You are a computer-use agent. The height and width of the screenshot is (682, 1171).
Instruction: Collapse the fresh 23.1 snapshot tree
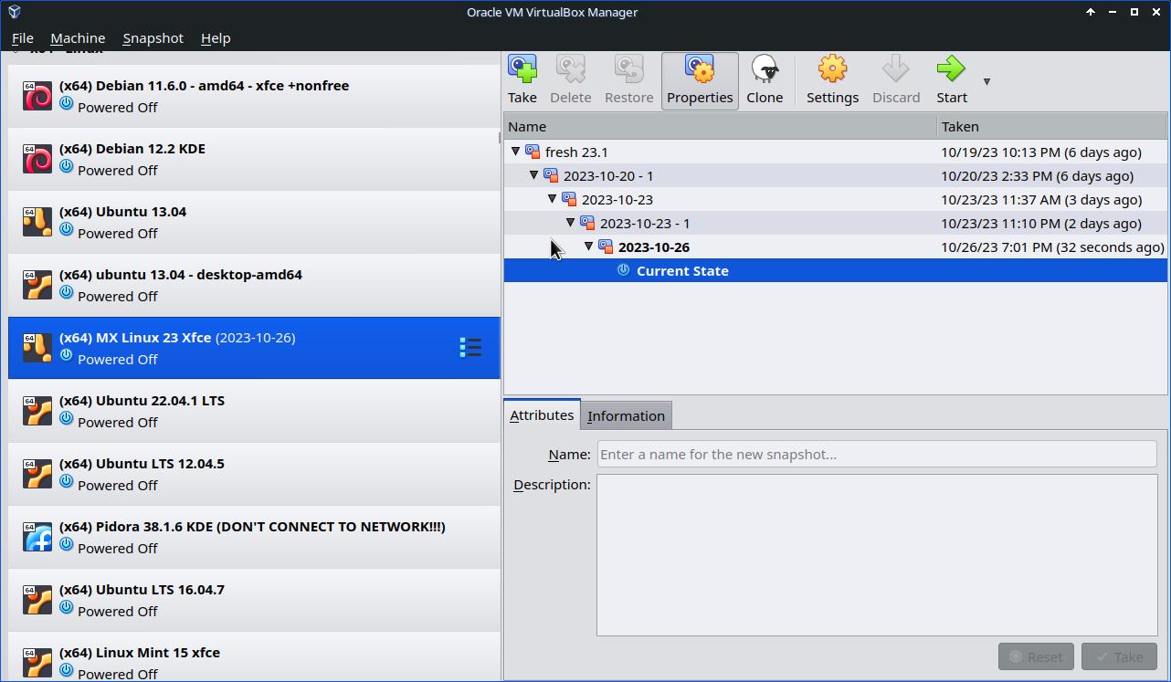515,152
